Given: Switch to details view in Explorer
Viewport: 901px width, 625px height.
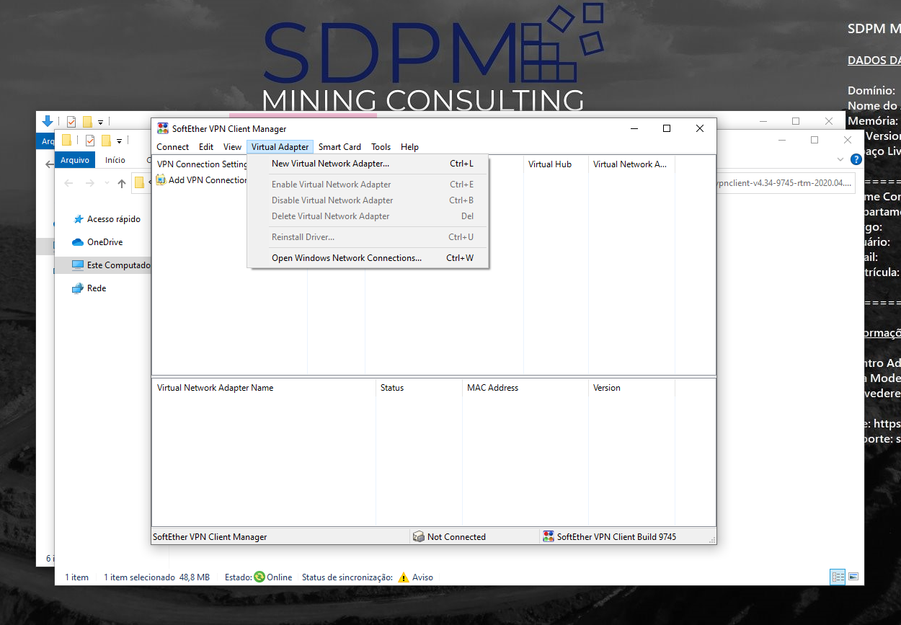Looking at the screenshot, I should 838,577.
